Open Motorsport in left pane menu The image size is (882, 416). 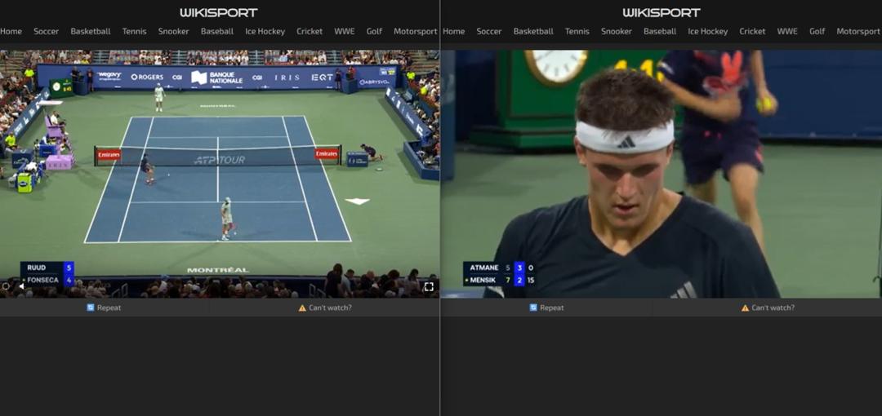pos(415,32)
